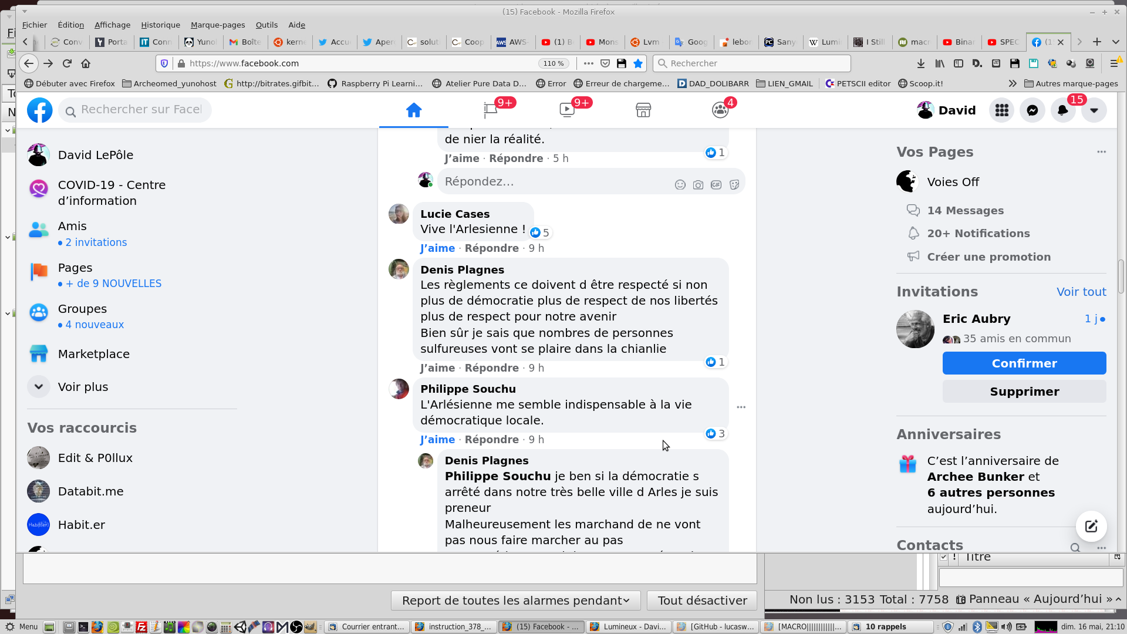Viewport: 1127px width, 634px height.
Task: Open the Historique menu
Action: tap(160, 25)
